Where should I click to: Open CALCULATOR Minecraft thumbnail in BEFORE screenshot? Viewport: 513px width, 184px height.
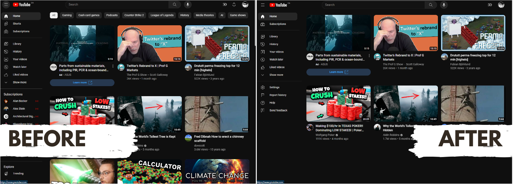pos(150,171)
